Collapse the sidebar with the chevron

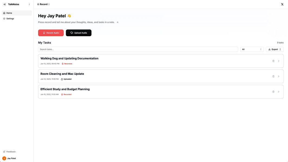(x=29, y=4)
